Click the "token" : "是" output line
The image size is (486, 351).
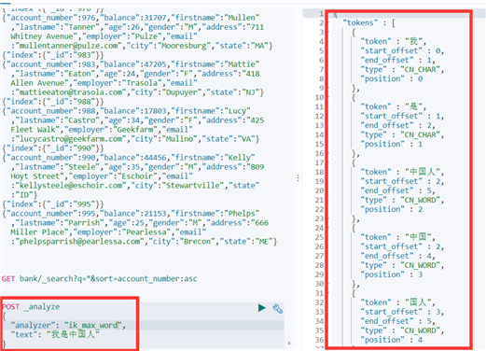tap(394, 106)
